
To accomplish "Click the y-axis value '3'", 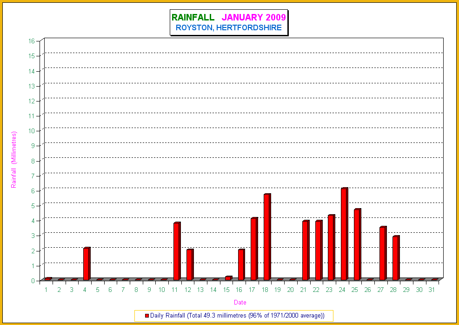I will coord(33,236).
